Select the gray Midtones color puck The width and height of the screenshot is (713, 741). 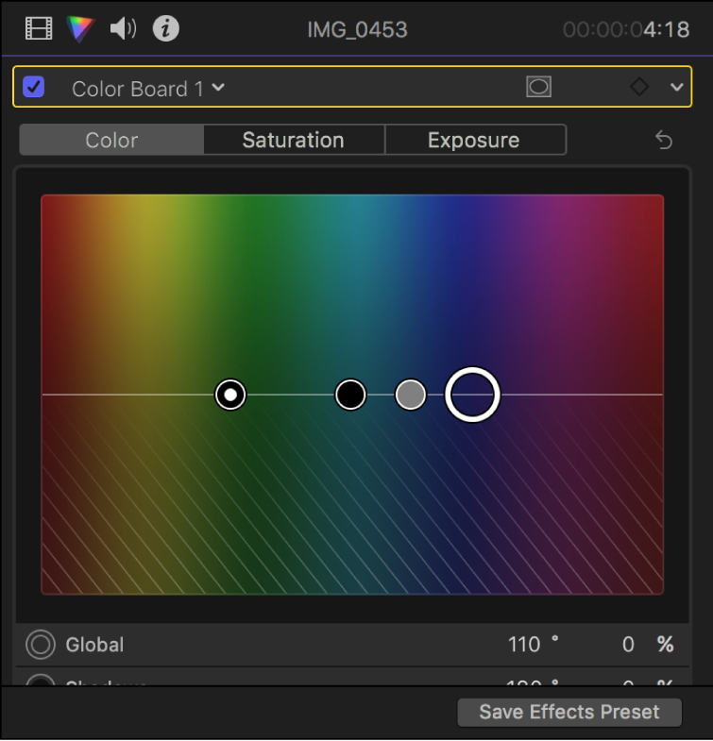click(410, 395)
